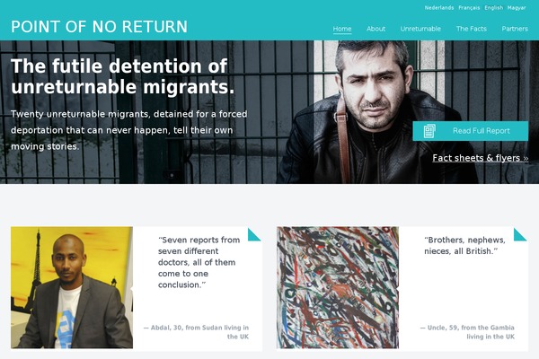This screenshot has height=359, width=539.
Task: Open the Unreturnable section
Action: 420,29
